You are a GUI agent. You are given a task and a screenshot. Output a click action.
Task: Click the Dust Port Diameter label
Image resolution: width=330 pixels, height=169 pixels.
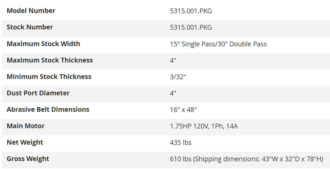pyautogui.click(x=38, y=93)
